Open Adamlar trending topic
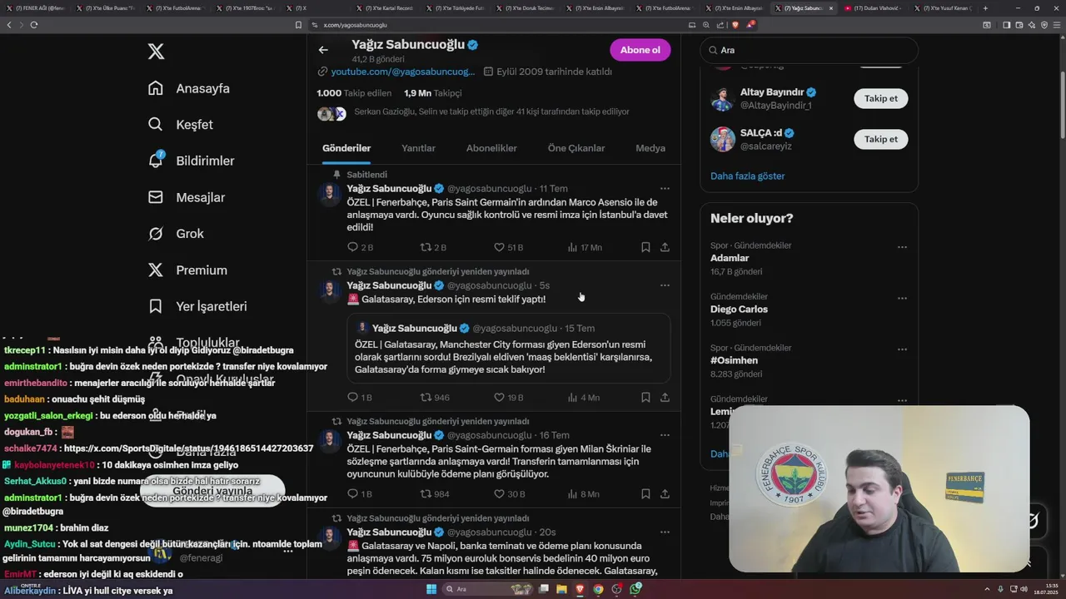Viewport: 1066px width, 599px height. point(730,258)
